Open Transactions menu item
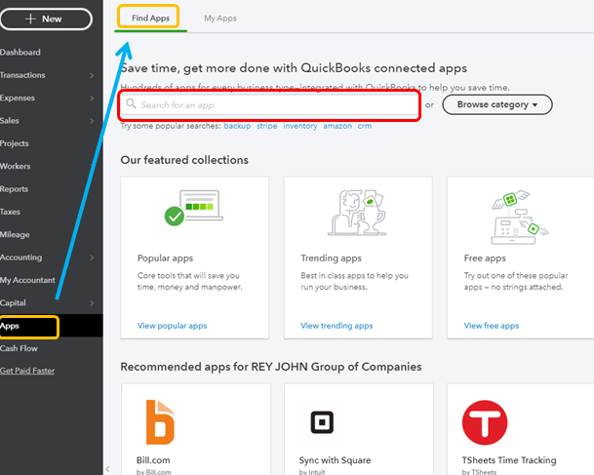 click(22, 75)
